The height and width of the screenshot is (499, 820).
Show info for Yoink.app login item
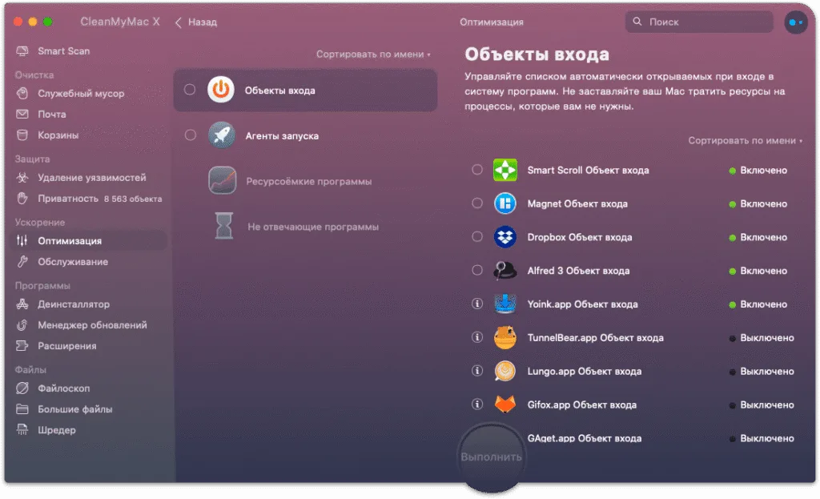[477, 304]
